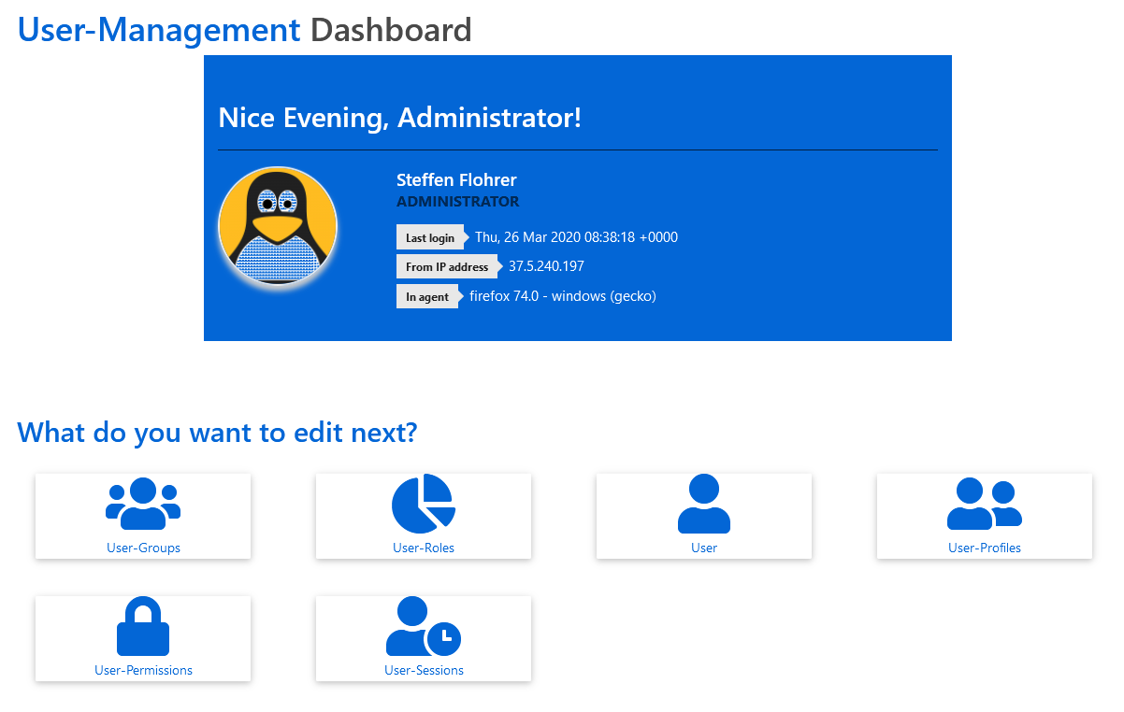Click the 'From IP address' label badge

pyautogui.click(x=447, y=266)
